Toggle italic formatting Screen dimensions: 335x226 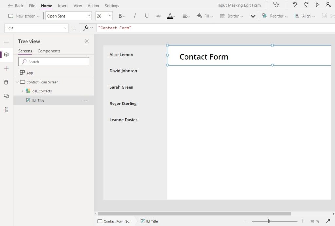(134, 15)
